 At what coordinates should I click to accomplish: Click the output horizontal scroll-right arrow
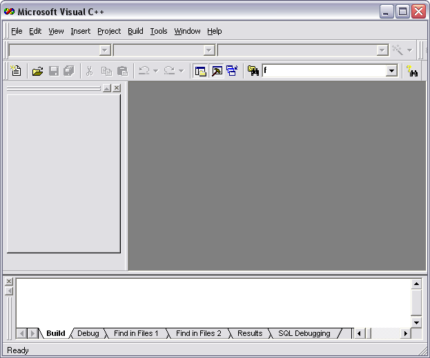point(406,333)
